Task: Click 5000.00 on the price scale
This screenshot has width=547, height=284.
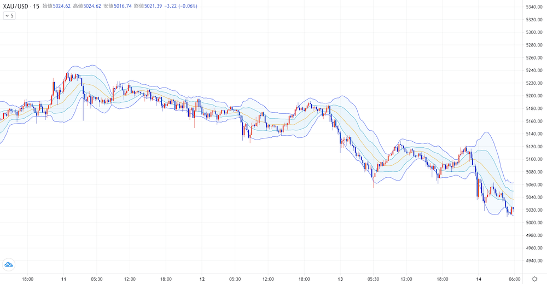Action: click(x=533, y=223)
